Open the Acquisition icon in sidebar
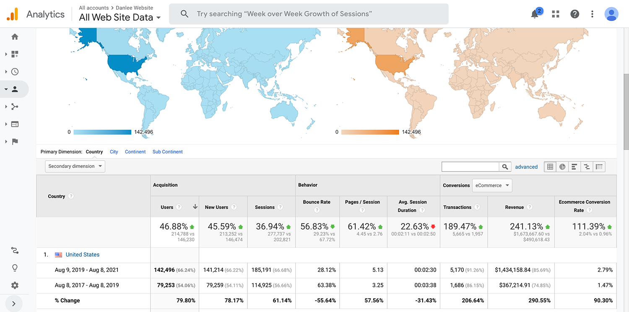The image size is (629, 312). coord(15,107)
